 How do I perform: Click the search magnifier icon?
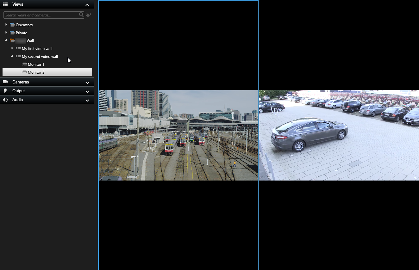[81, 15]
